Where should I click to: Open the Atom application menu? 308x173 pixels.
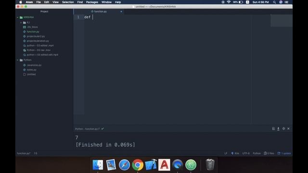pyautogui.click(x=29, y=2)
